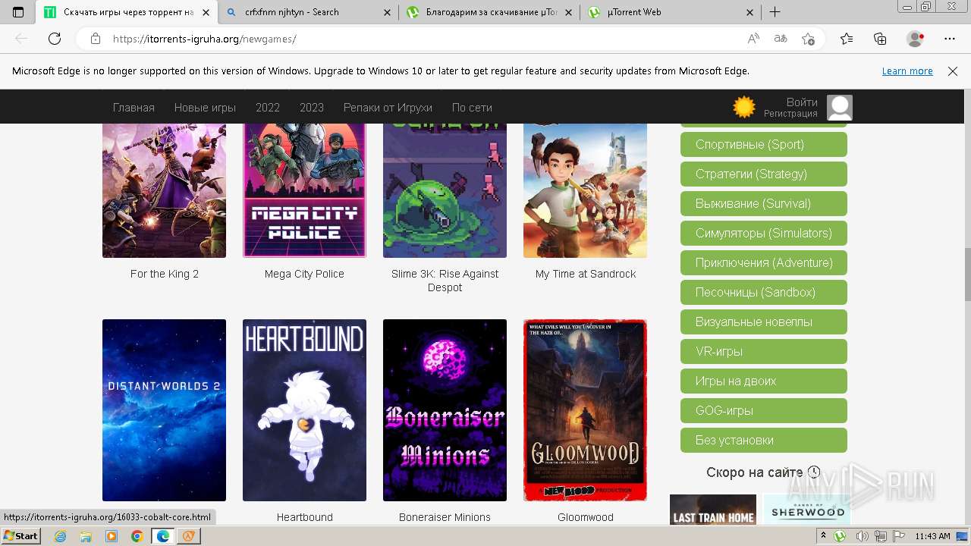Click the uTorrent tray icon

840,536
